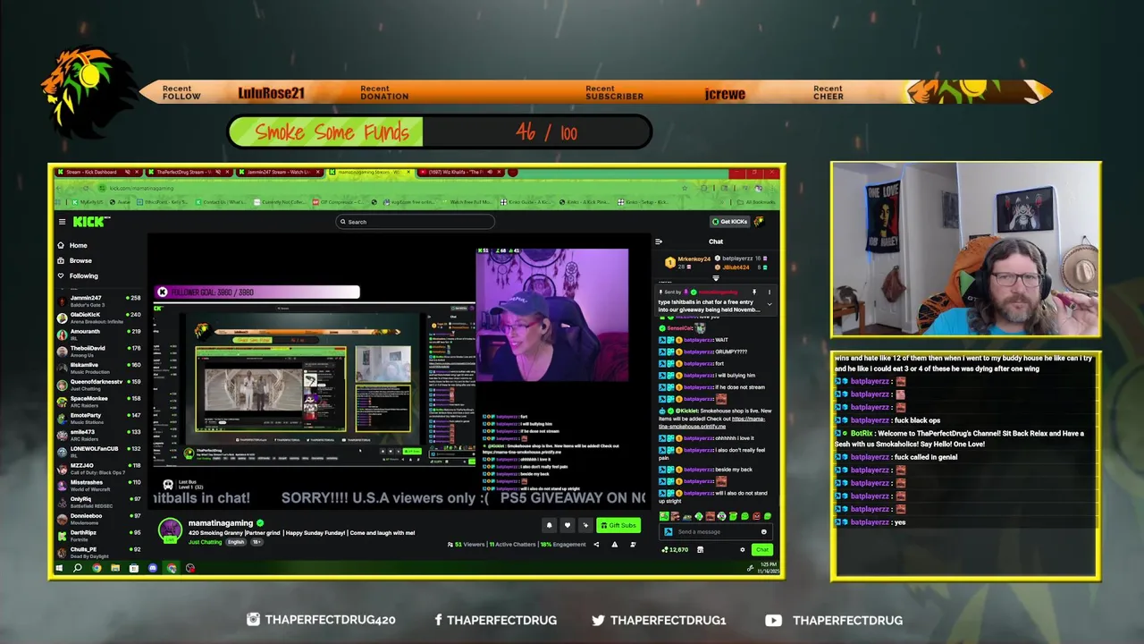This screenshot has width=1144, height=644.
Task: Open SpaceMonkee channel in following list
Action: [98, 401]
